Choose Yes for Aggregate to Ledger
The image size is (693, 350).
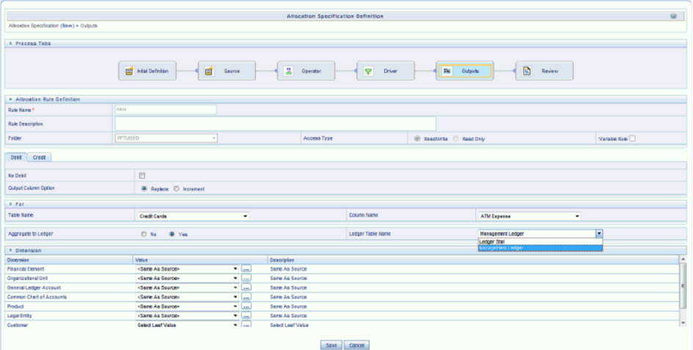pos(172,234)
